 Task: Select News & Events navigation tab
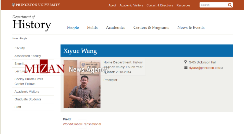(191, 28)
